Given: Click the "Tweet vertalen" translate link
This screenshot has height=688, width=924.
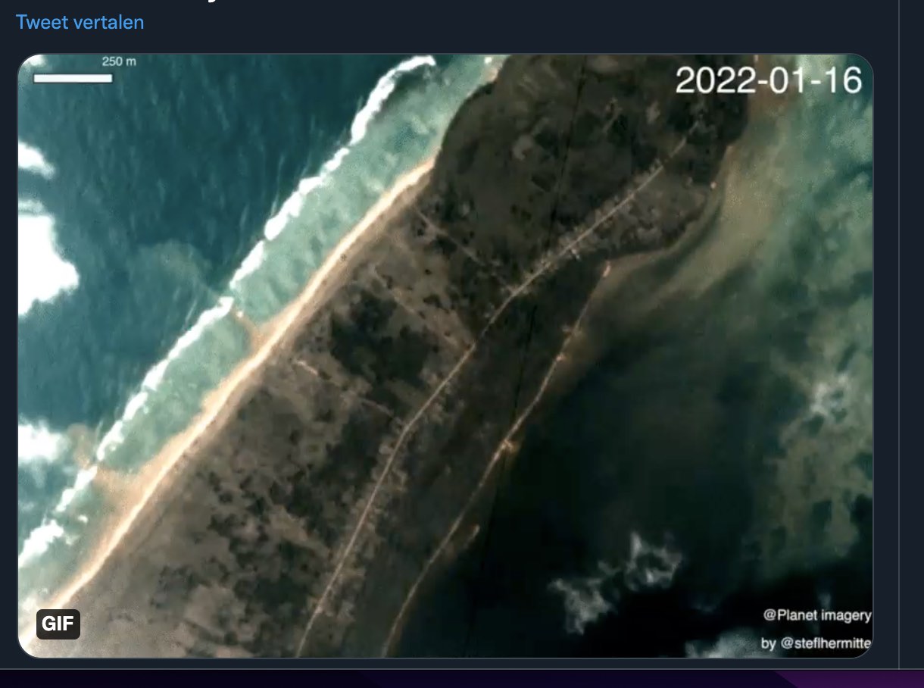Looking at the screenshot, I should click(80, 22).
